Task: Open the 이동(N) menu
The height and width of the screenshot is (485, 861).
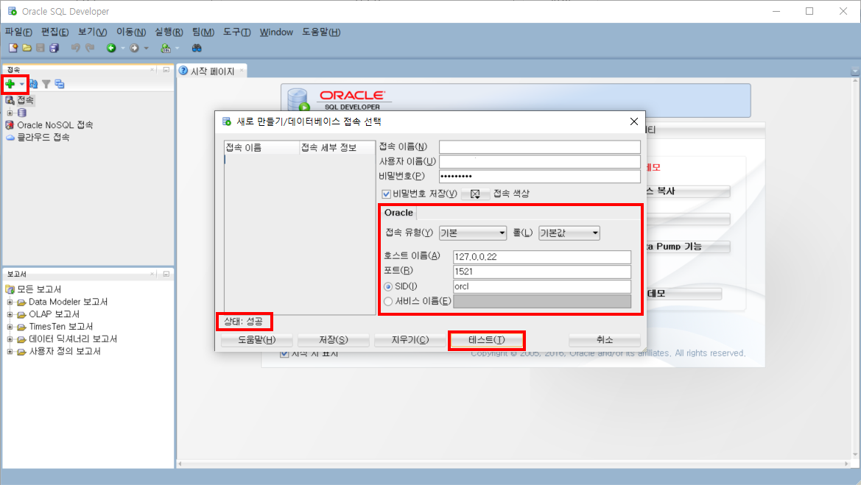Action: pyautogui.click(x=130, y=32)
